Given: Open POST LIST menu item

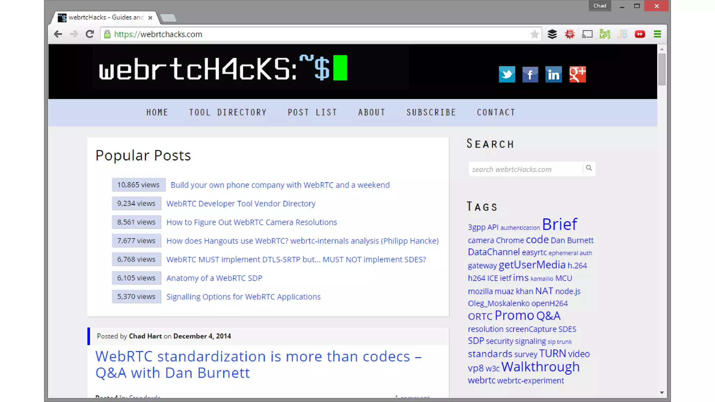Looking at the screenshot, I should pos(312,112).
